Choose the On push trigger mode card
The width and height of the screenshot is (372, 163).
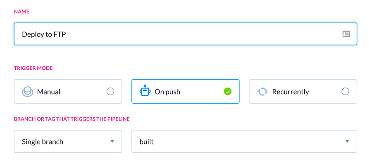tap(186, 92)
